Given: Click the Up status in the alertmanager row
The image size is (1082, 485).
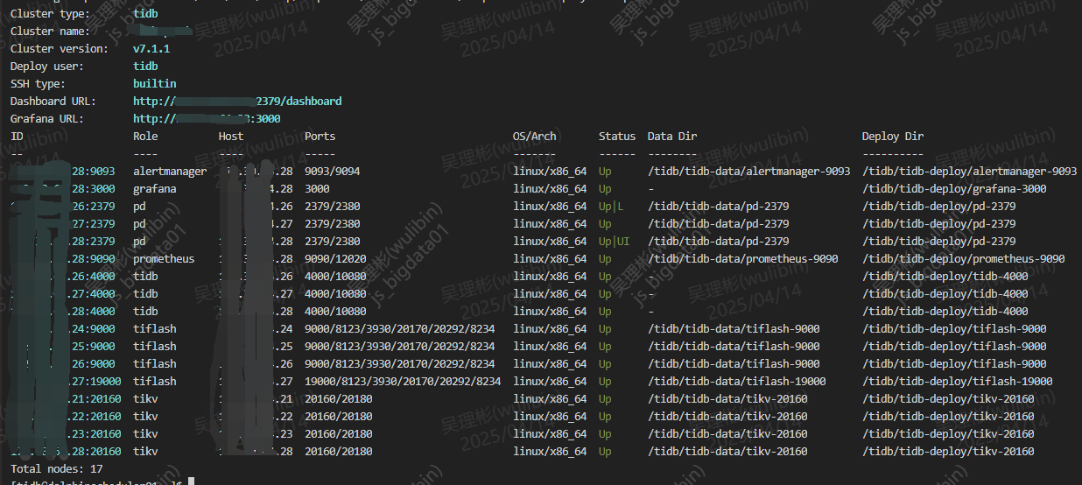Looking at the screenshot, I should pos(605,172).
